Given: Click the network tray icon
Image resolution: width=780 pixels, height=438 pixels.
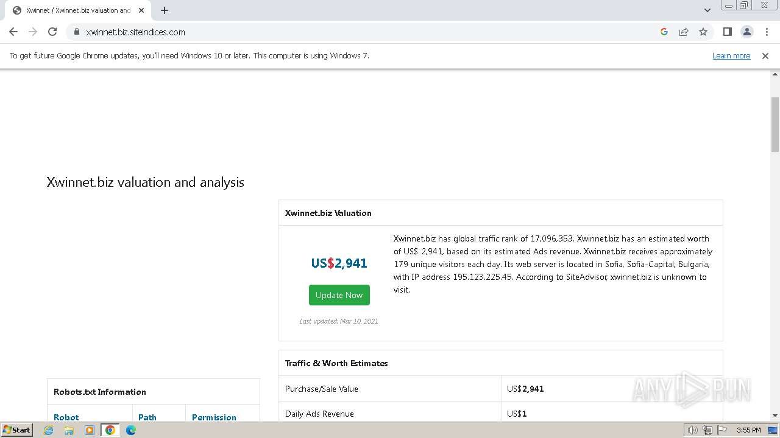Looking at the screenshot, I should tap(707, 430).
